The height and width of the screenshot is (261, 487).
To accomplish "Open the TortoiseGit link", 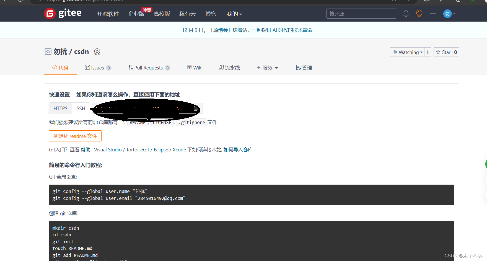I will click(138, 149).
